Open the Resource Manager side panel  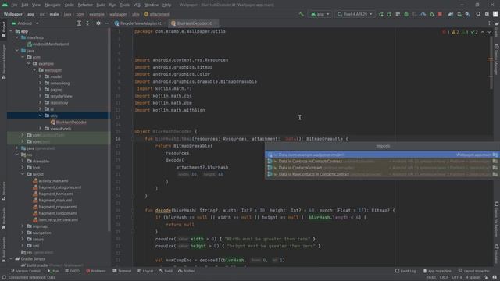(x=4, y=62)
